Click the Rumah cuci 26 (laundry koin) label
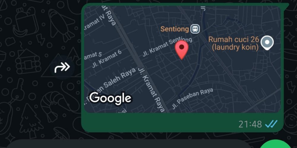This screenshot has width=297, height=148. (234, 44)
